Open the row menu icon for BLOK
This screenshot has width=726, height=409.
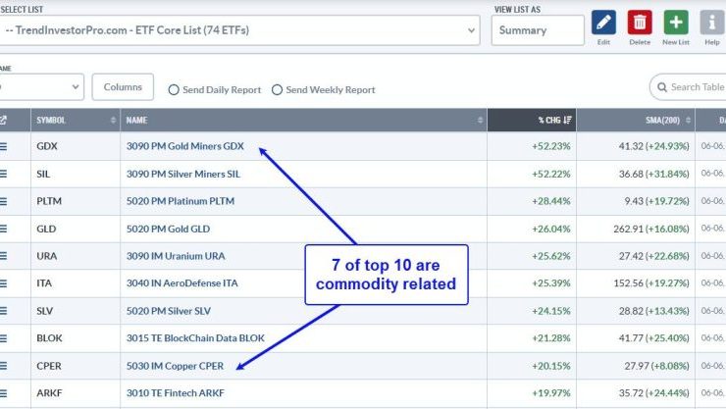(4, 339)
